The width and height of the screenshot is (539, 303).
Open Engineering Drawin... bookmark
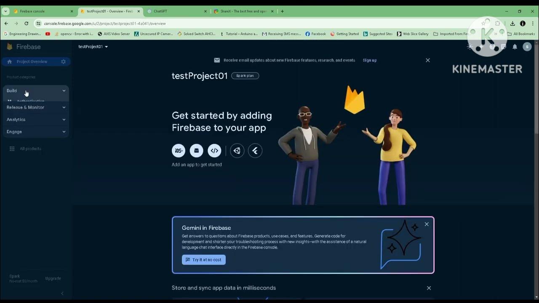(22, 34)
